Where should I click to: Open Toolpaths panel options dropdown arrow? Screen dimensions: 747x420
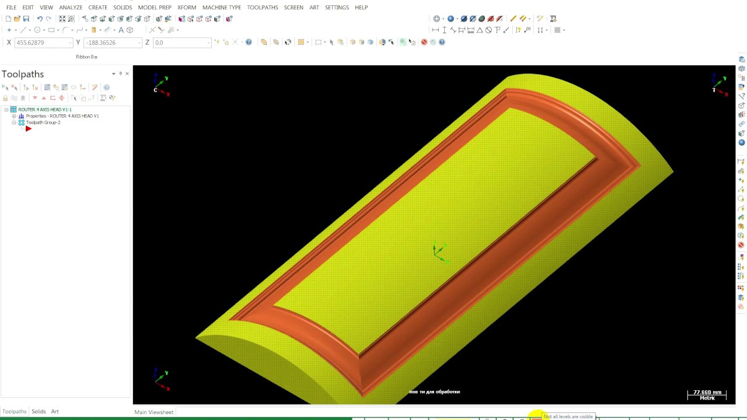coord(113,73)
